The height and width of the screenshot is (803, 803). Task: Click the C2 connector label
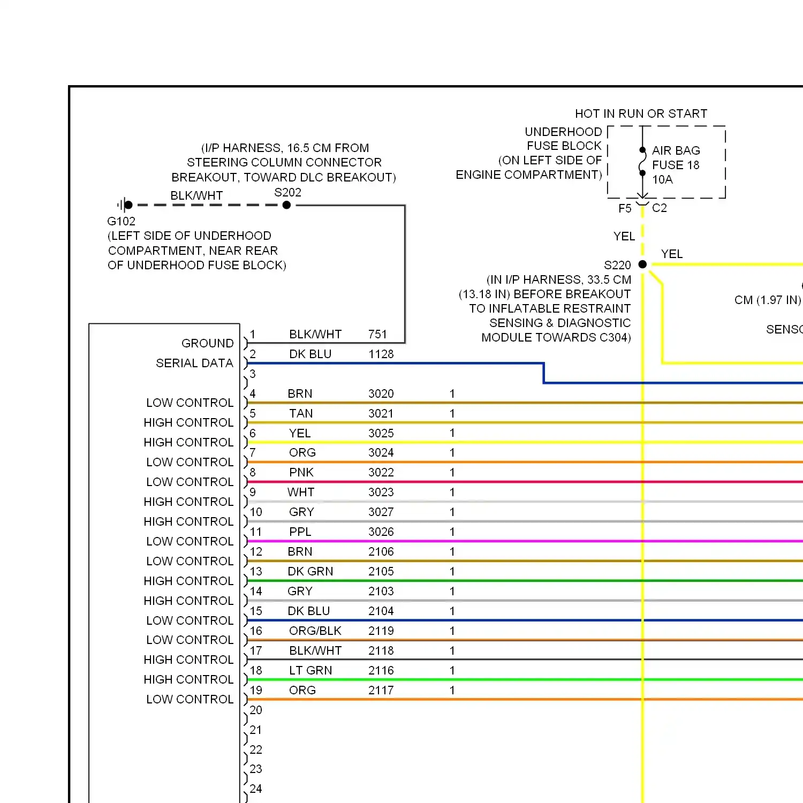[x=660, y=208]
